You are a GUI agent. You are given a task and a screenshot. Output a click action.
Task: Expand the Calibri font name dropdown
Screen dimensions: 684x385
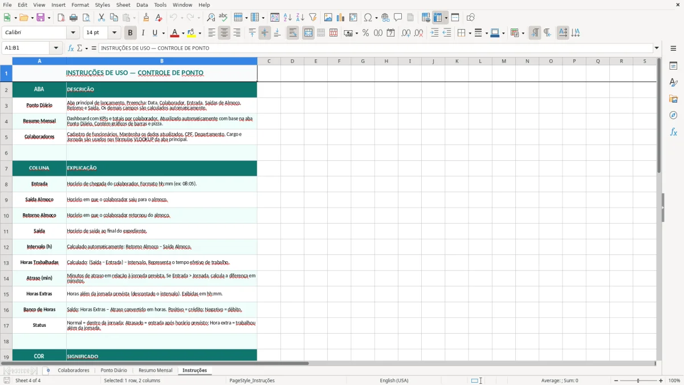pos(73,33)
